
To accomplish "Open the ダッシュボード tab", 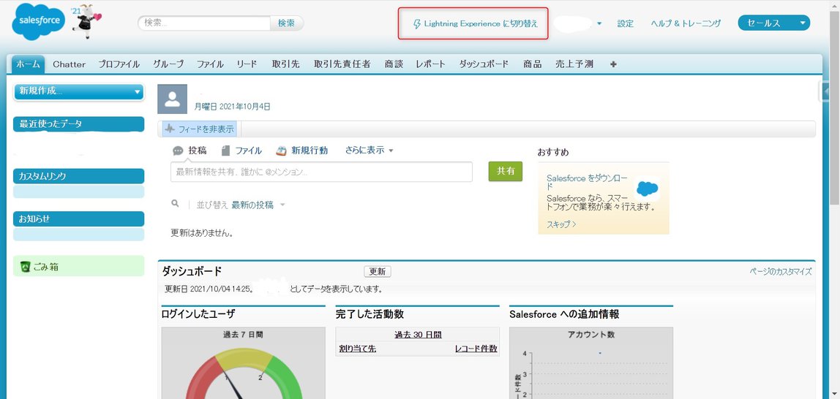I will (484, 64).
